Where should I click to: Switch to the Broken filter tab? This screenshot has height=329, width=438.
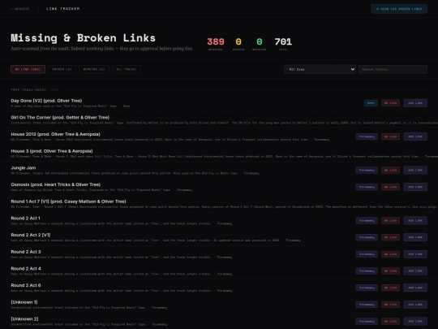62,69
